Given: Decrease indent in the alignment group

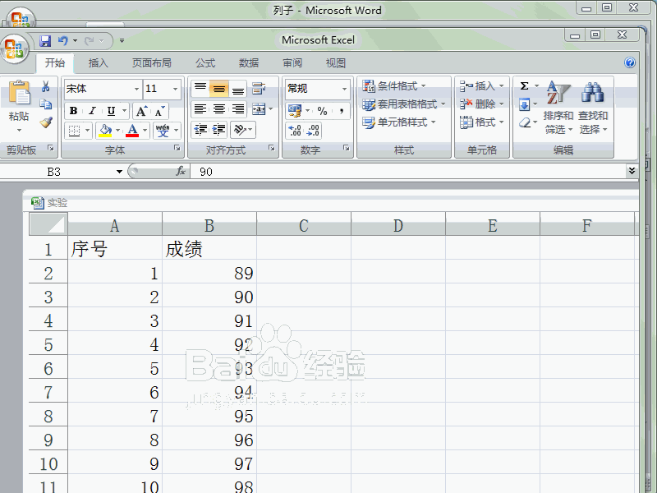Looking at the screenshot, I should click(x=200, y=130).
